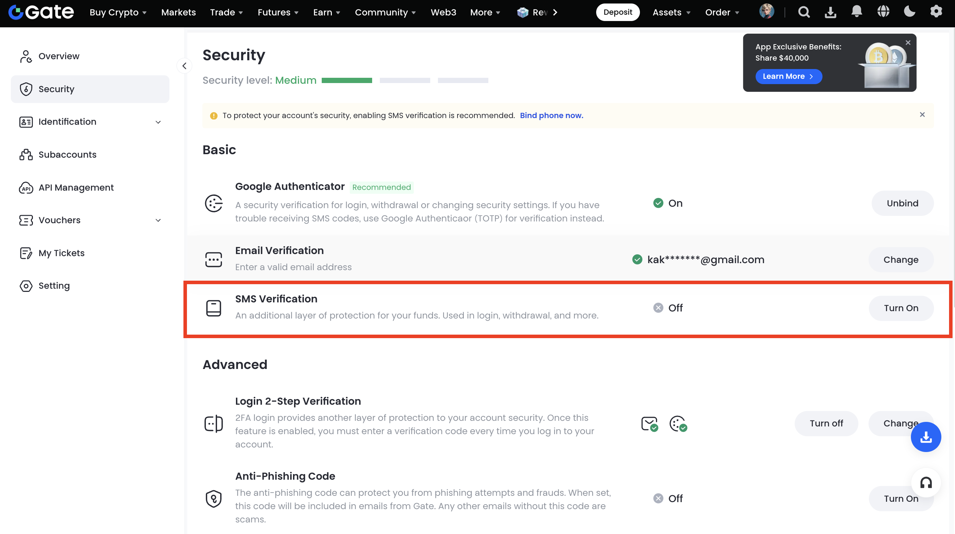The width and height of the screenshot is (955, 534).
Task: Open Markets in the top navigation
Action: (178, 12)
